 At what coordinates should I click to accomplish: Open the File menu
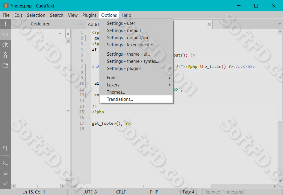coord(6,15)
